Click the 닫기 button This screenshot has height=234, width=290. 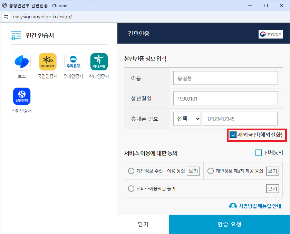coord(143,224)
